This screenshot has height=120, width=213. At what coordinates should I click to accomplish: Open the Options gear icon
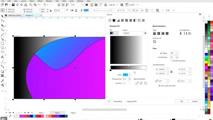122,5
